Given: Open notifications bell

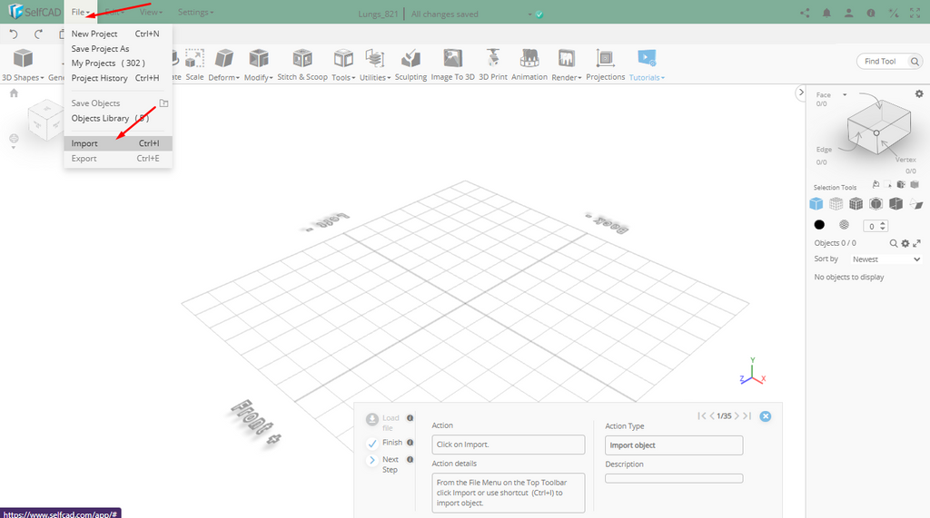Looking at the screenshot, I should point(826,13).
